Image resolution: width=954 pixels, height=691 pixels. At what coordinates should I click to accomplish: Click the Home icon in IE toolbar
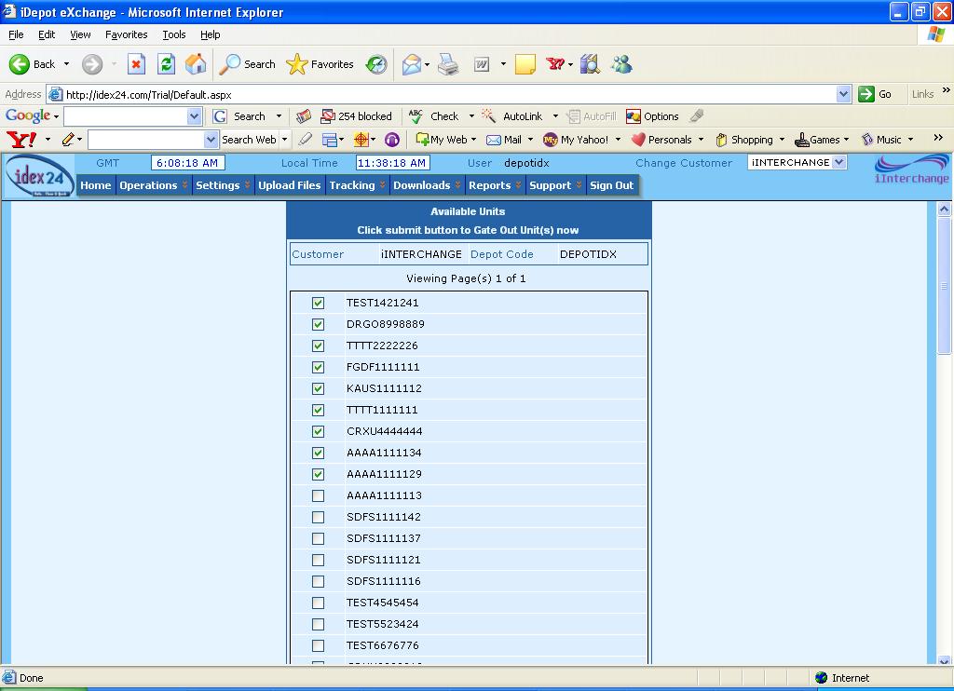coord(196,64)
